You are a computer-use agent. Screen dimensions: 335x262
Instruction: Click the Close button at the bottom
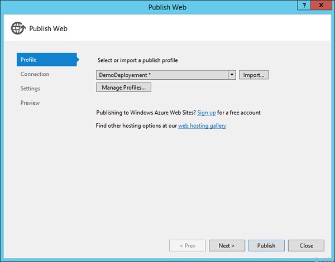306,245
